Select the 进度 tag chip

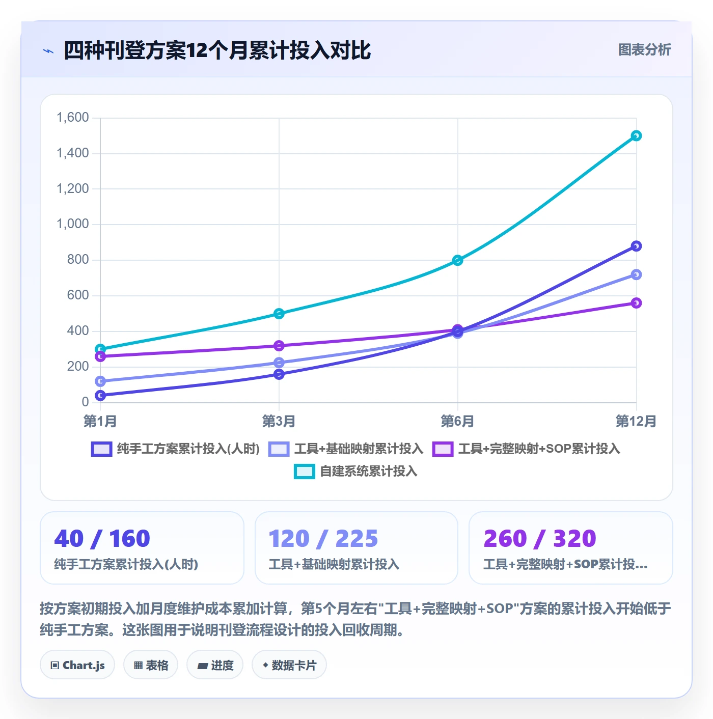(x=215, y=665)
